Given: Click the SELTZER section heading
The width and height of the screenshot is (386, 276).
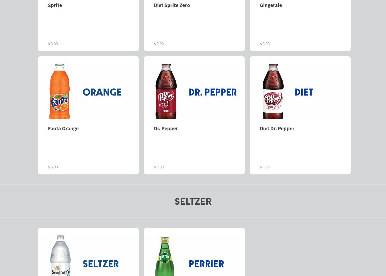Looking at the screenshot, I should pos(193,201).
